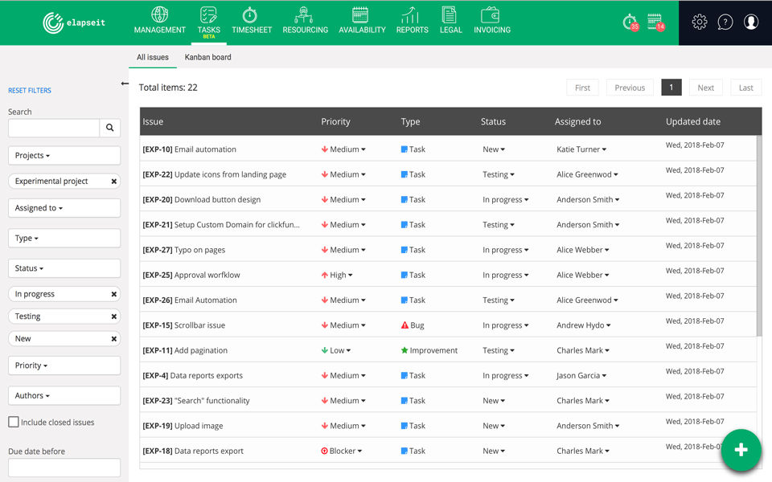The image size is (772, 482).
Task: Open the user profile icon
Action: pos(751,22)
